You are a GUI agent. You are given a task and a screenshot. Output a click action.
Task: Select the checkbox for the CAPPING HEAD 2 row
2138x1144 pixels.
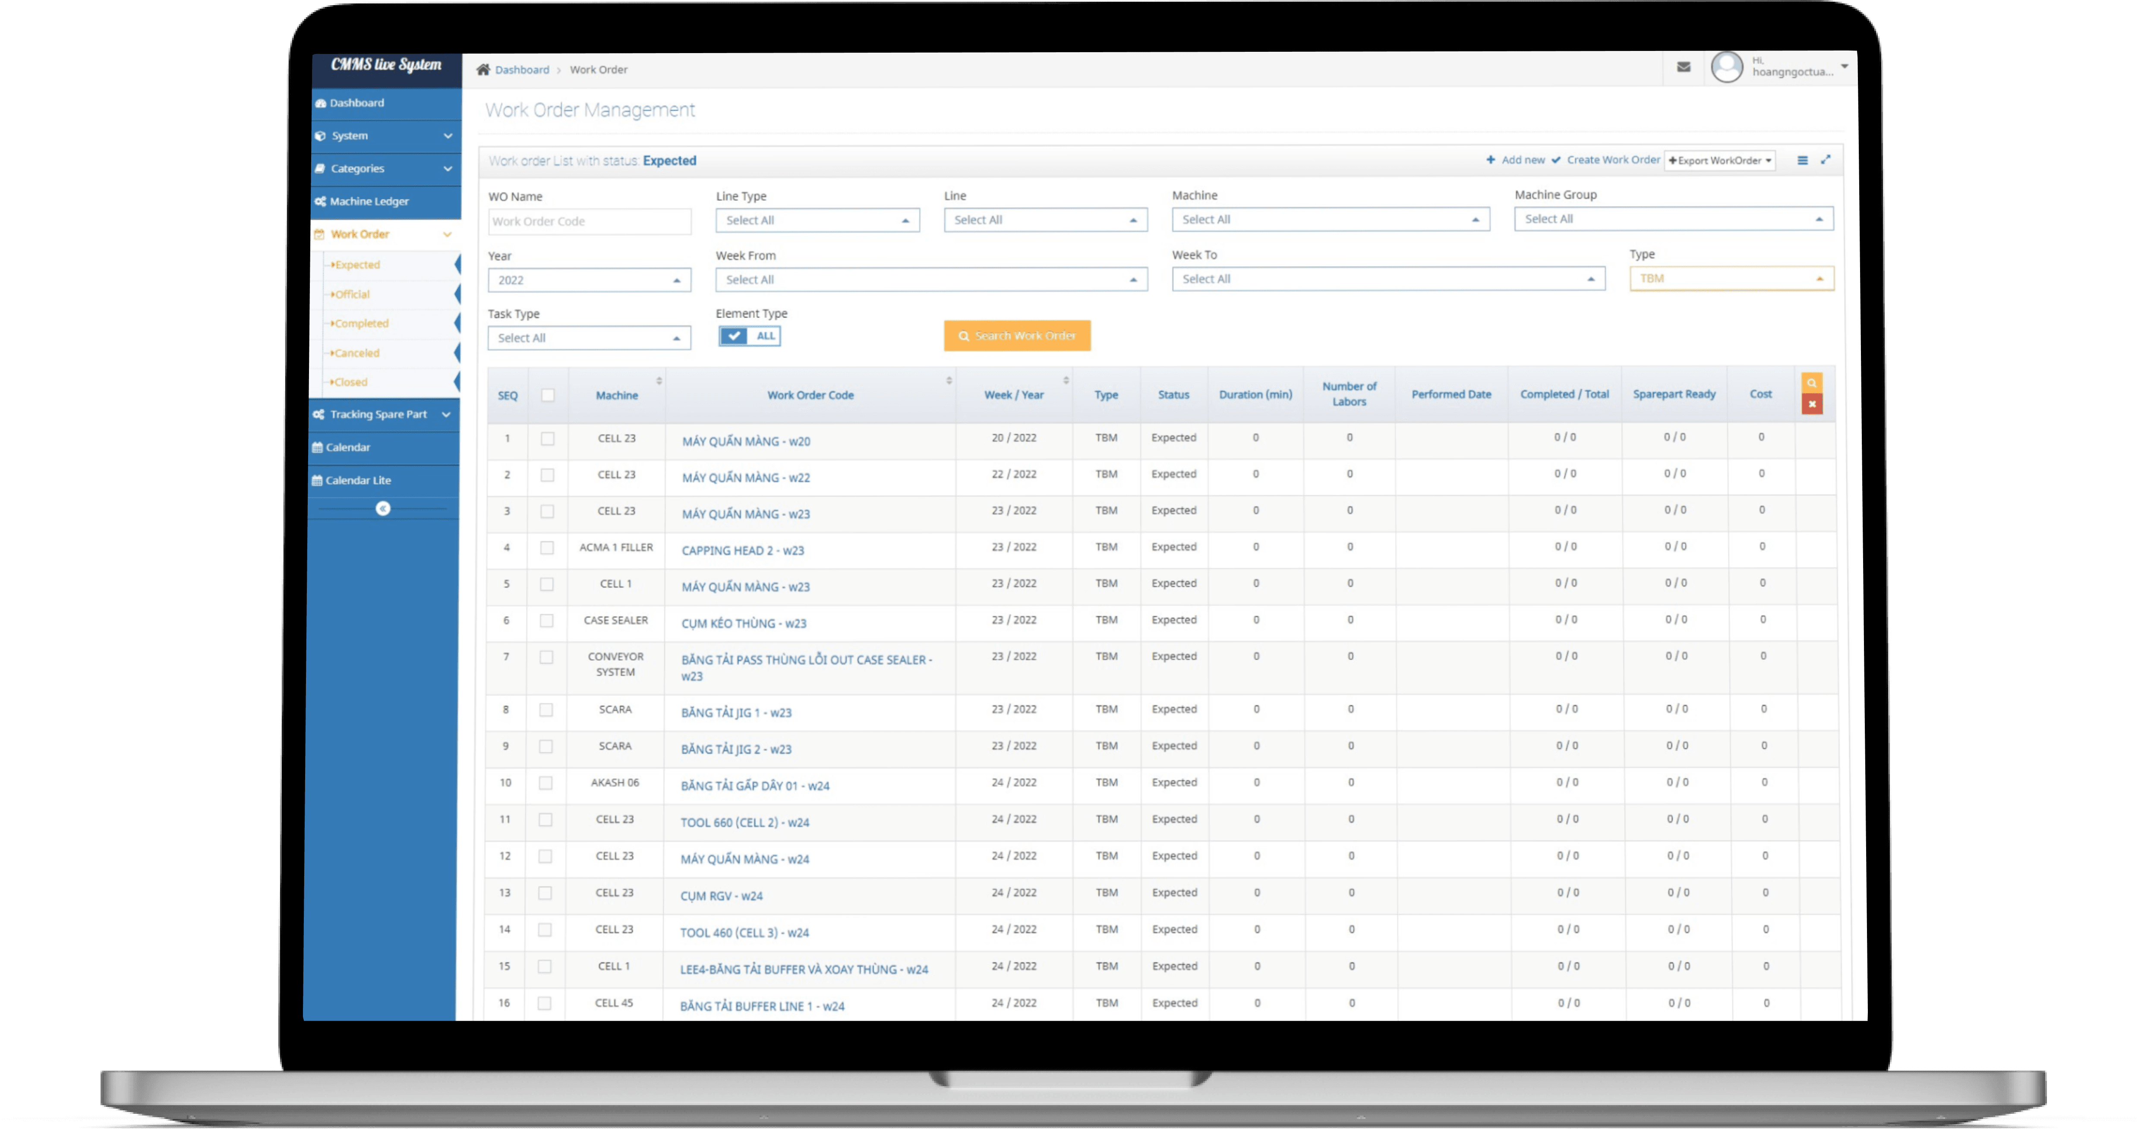tap(546, 548)
